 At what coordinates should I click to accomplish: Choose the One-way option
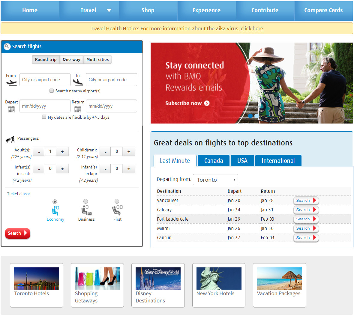click(x=72, y=60)
